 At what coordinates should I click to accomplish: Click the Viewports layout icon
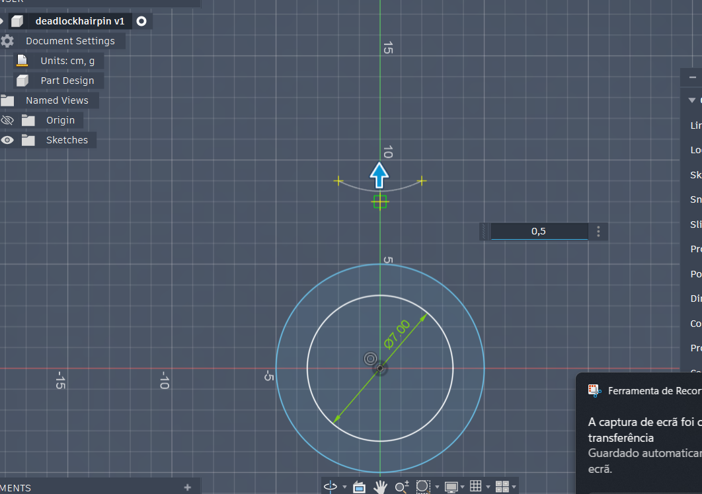pos(502,486)
